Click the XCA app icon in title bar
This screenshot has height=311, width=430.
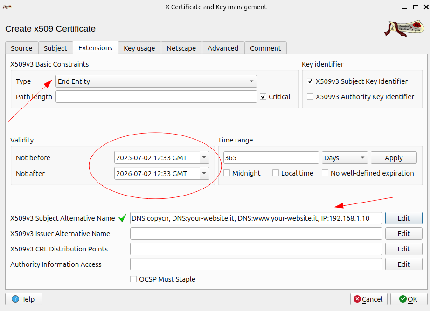(x=7, y=7)
